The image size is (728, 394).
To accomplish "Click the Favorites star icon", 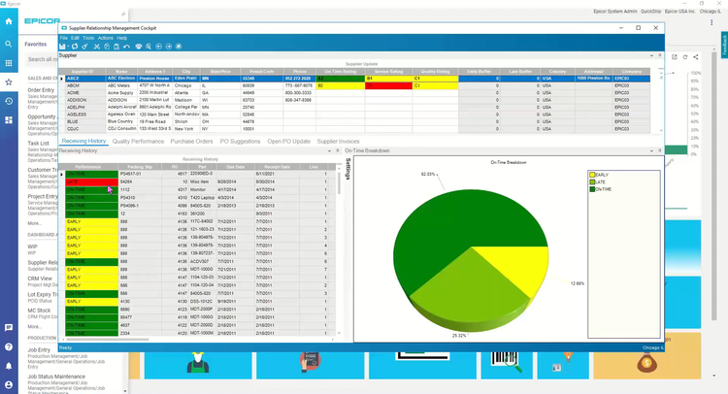I will 9,82.
